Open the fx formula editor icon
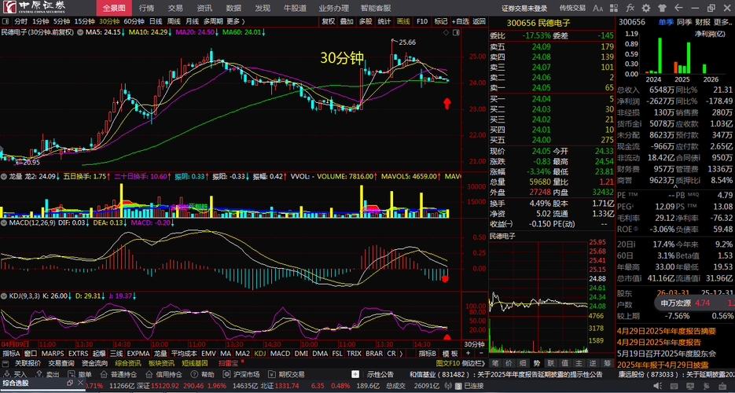The height and width of the screenshot is (393, 735). coord(630,8)
